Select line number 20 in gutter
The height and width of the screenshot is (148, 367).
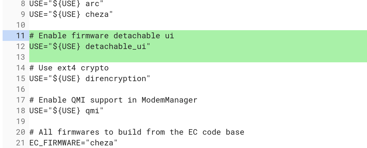pyautogui.click(x=20, y=132)
